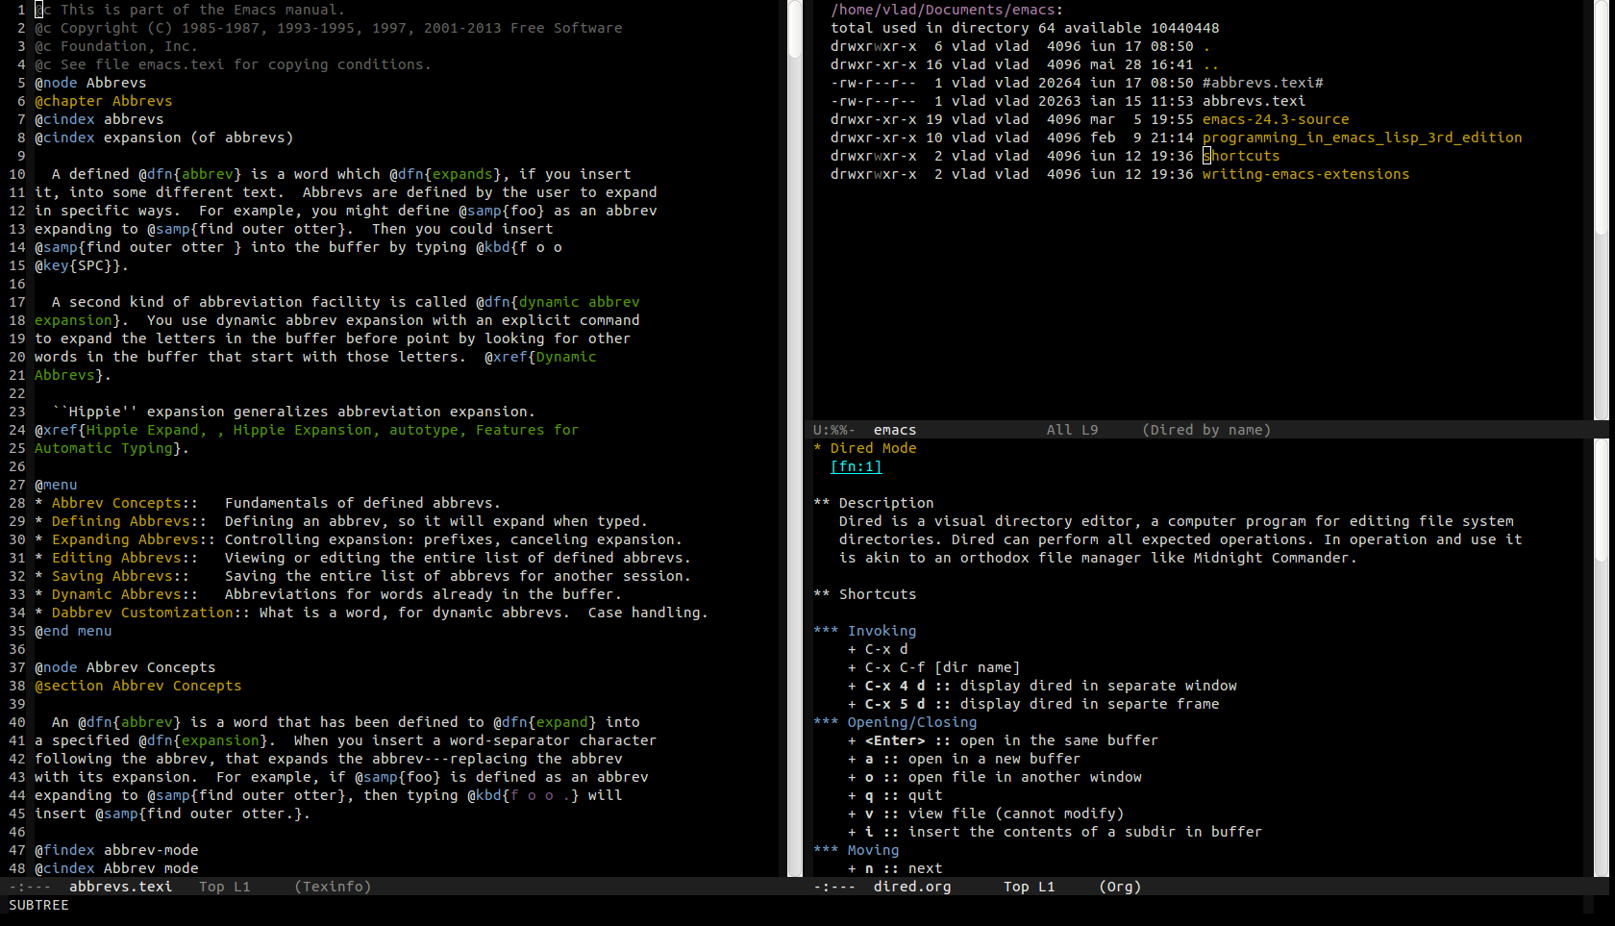
Task: Click the 'emacs' buffer name in Dired mode line
Action: 895,430
